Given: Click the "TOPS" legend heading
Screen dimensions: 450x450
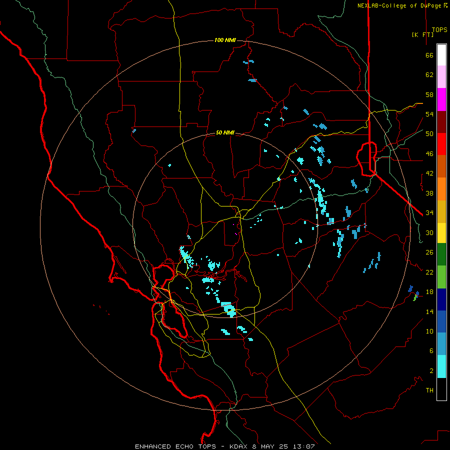Looking at the screenshot, I should tap(439, 29).
